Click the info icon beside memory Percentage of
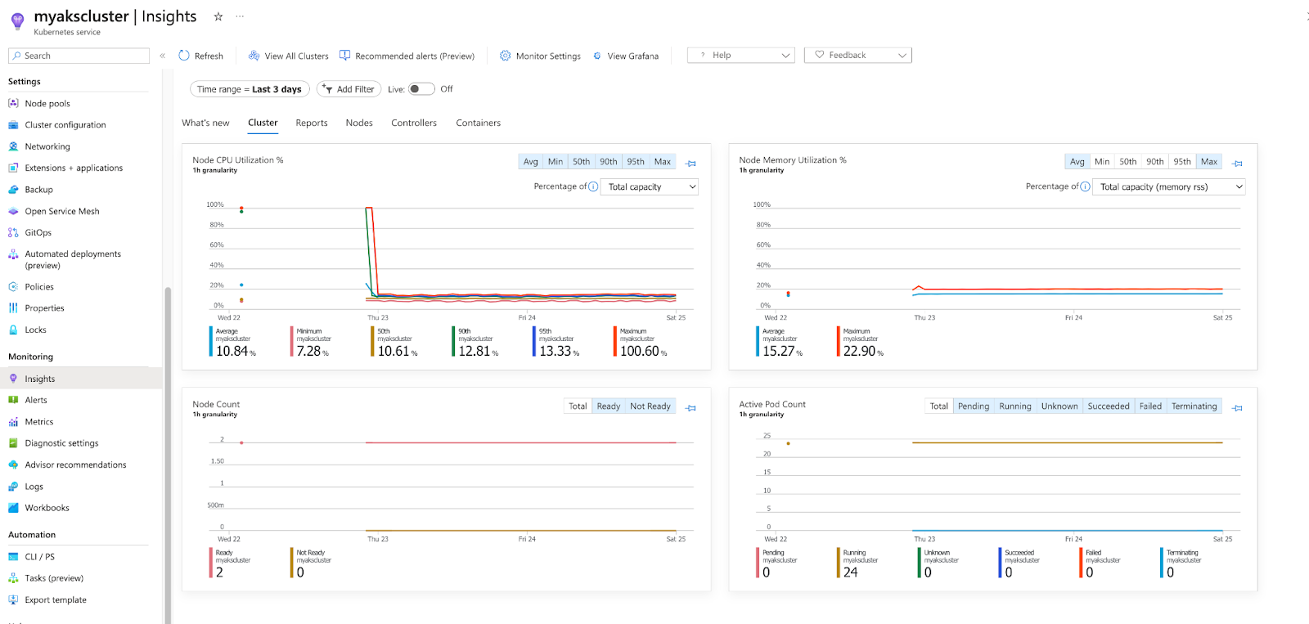1309x624 pixels. point(1085,186)
